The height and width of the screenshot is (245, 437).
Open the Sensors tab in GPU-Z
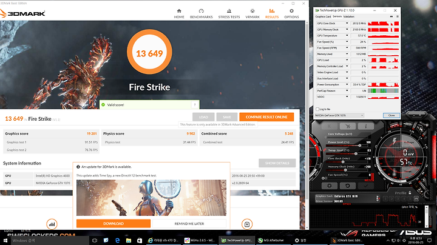pos(337,16)
